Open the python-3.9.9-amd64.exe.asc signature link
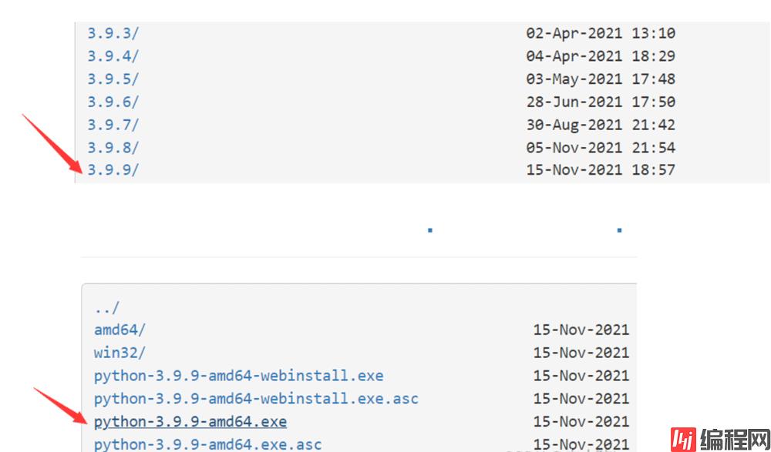The width and height of the screenshot is (771, 452). click(208, 444)
